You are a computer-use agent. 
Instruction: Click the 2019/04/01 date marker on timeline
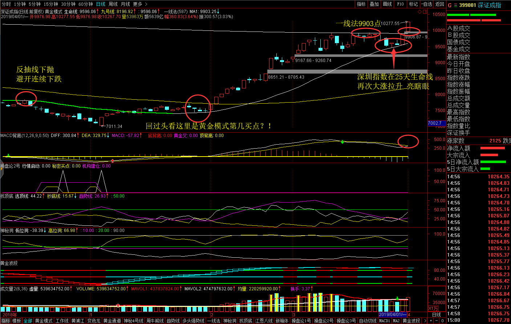click(392, 315)
